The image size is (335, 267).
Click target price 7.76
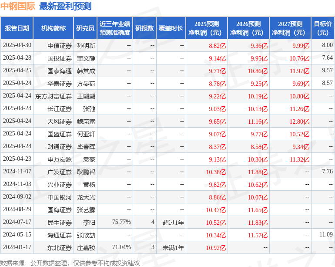(327, 171)
